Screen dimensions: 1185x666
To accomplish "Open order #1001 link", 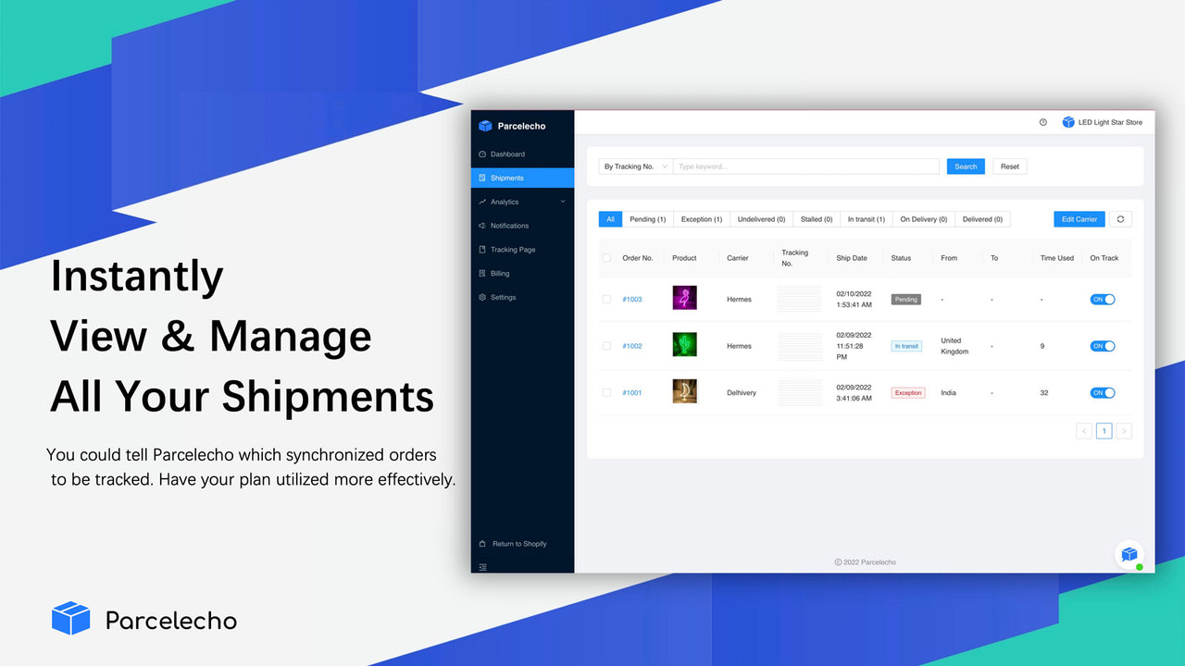I will click(x=632, y=393).
